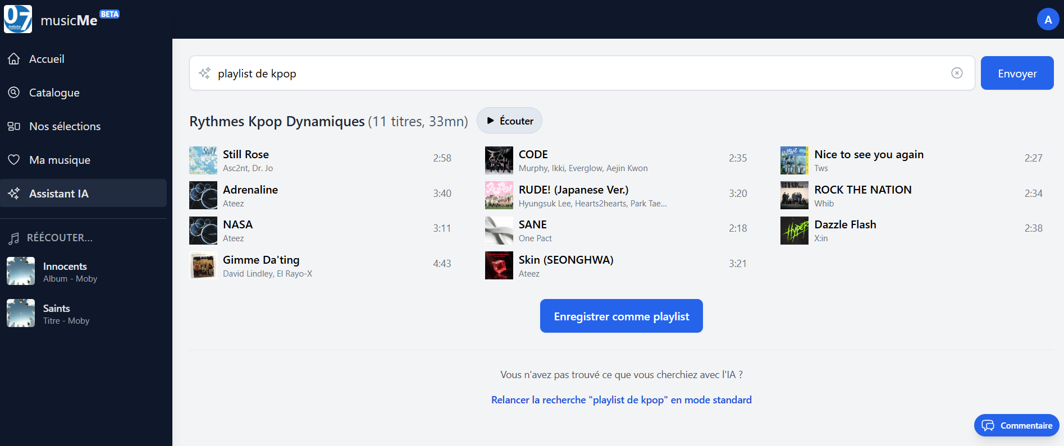This screenshot has height=446, width=1064.
Task: Click artist X:in
Action: coord(821,238)
